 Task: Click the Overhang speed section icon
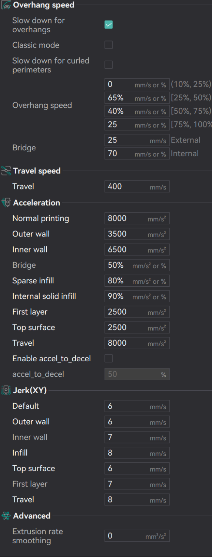6,5
